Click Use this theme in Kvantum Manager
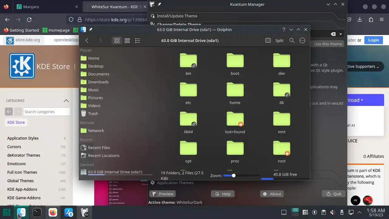The image size is (389, 219). click(328, 44)
